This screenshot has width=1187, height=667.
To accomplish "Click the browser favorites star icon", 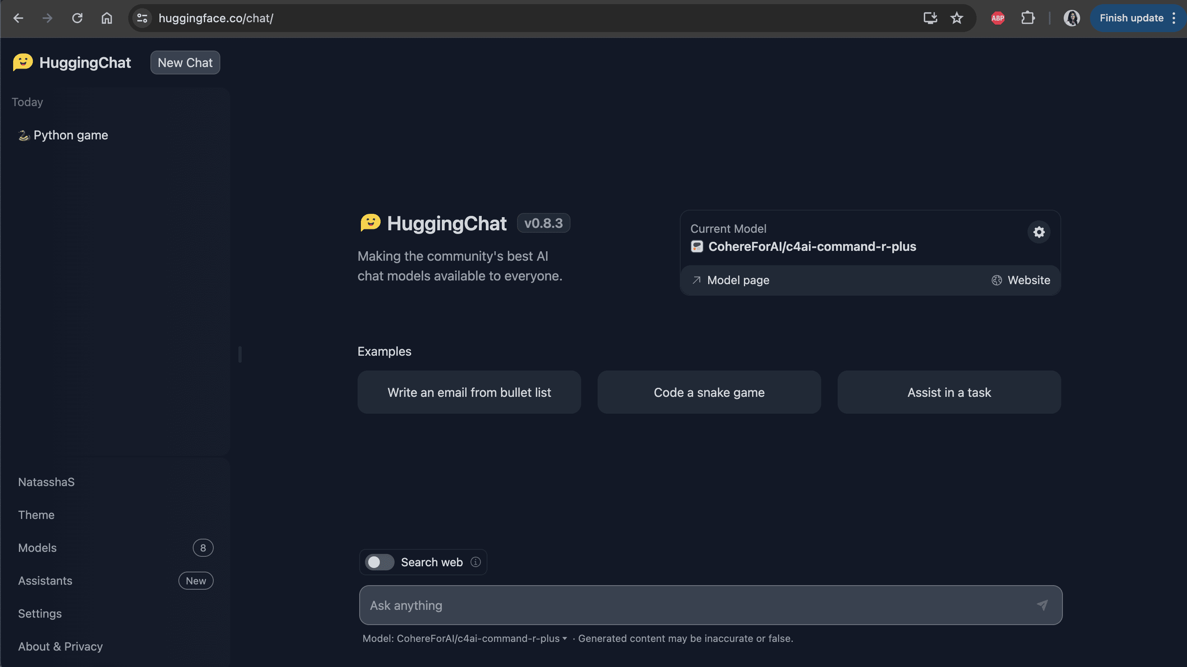I will pyautogui.click(x=959, y=18).
